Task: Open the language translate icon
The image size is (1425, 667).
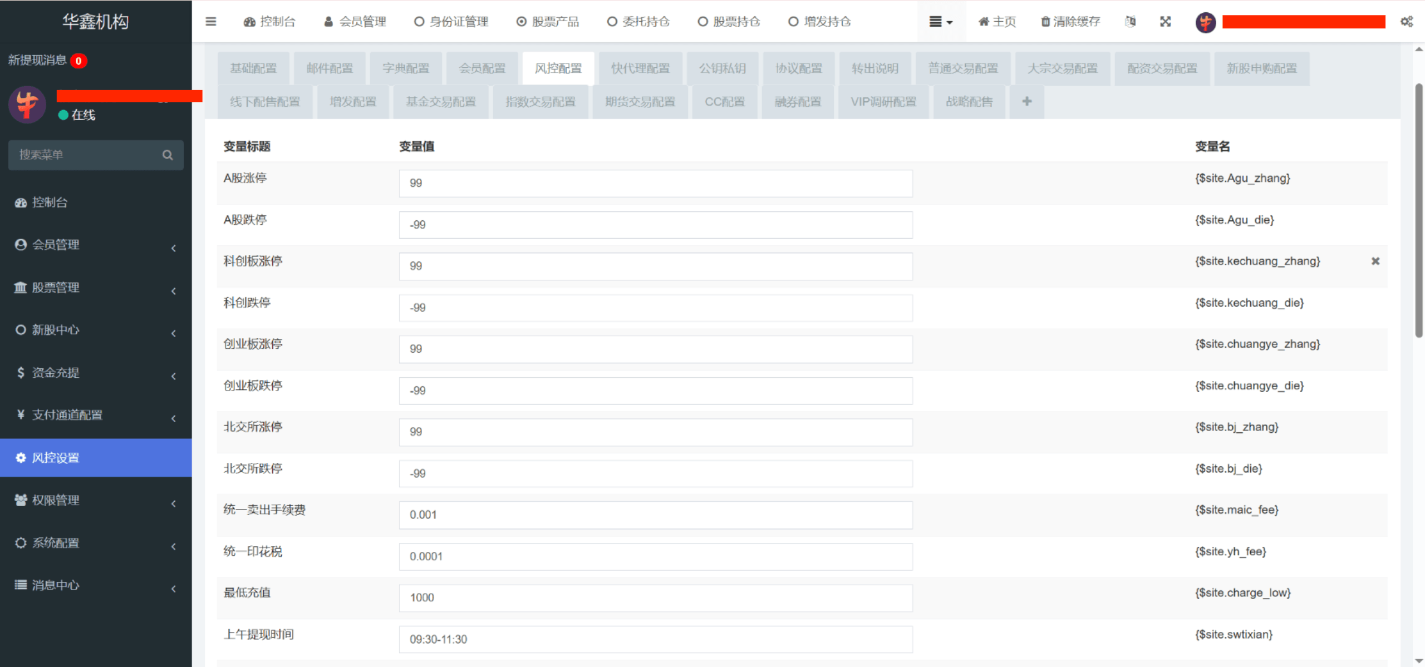Action: coord(1130,21)
